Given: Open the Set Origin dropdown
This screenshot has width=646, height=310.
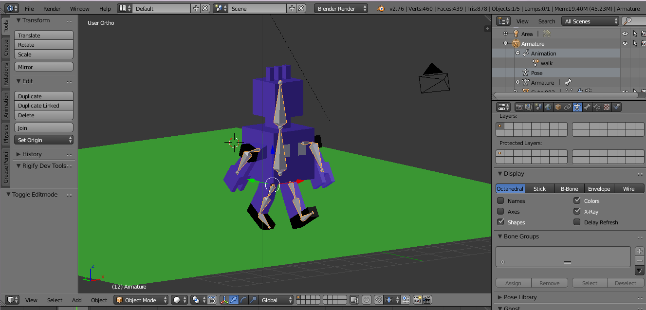Looking at the screenshot, I should tap(44, 140).
